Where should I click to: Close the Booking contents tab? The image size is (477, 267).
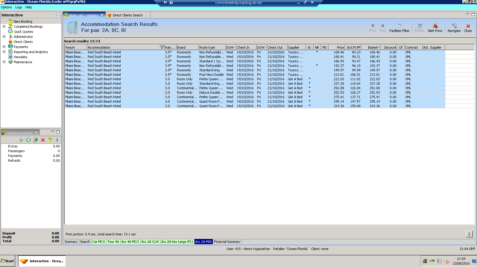pyautogui.click(x=36, y=132)
